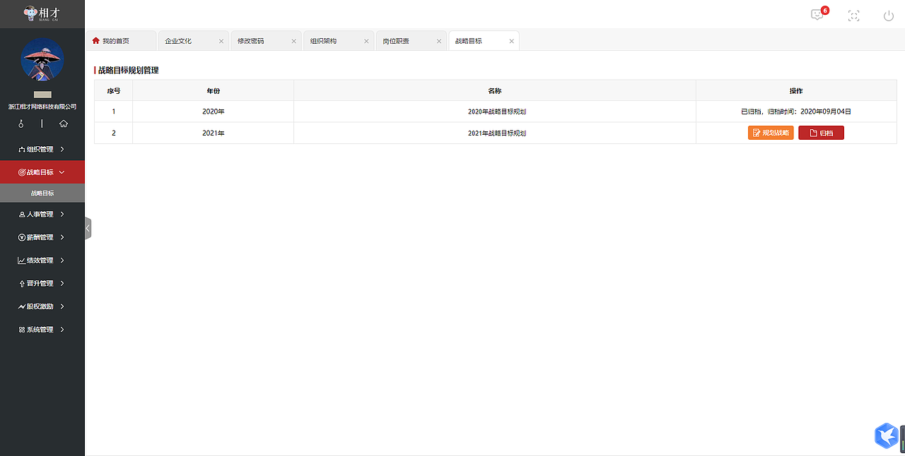Click the 规划战略 button for 2021
The image size is (905, 456).
coord(771,132)
